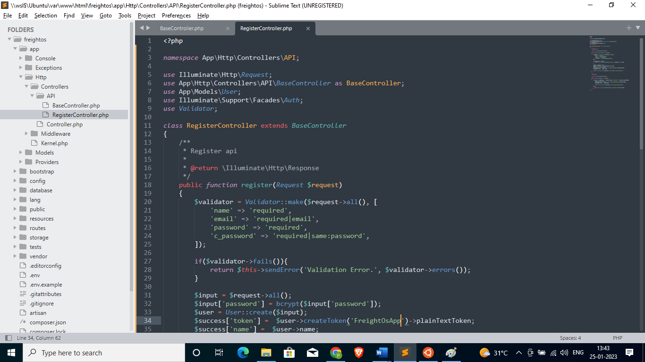The height and width of the screenshot is (362, 645).
Task: Open Microsoft Word from taskbar
Action: point(382,353)
